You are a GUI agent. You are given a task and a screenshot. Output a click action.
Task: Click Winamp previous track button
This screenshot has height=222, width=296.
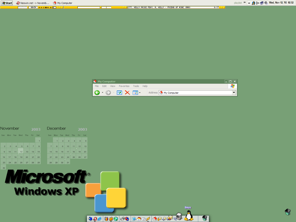[x=39, y=7]
